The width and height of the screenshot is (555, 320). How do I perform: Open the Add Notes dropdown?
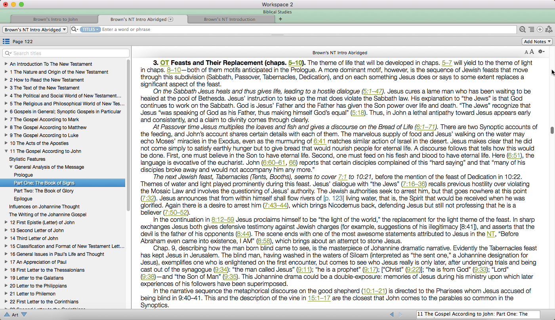(x=537, y=42)
